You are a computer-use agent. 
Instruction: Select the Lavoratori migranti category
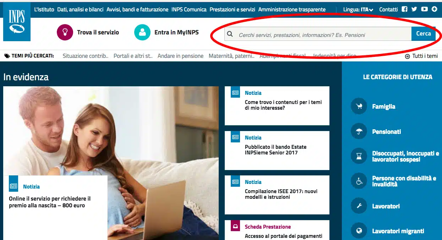pos(398,231)
